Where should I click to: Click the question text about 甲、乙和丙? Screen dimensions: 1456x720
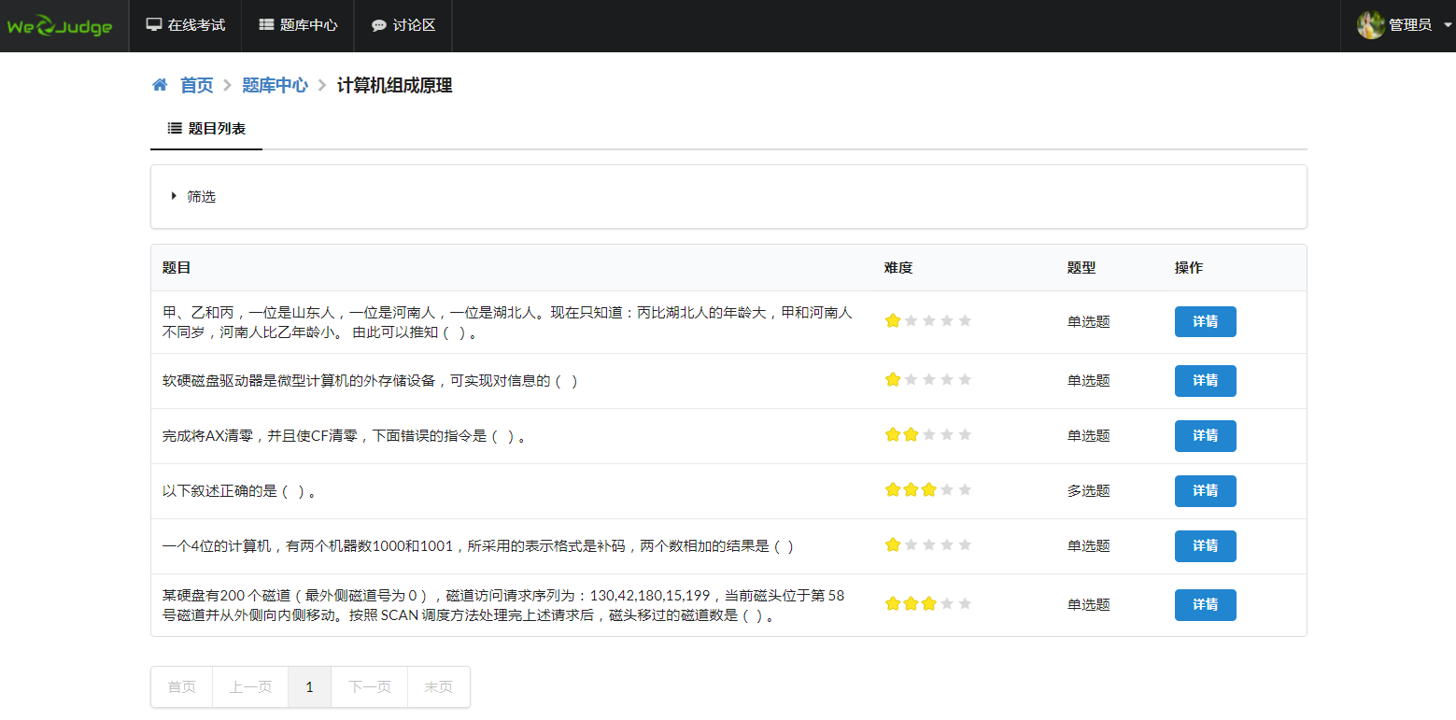pyautogui.click(x=507, y=322)
